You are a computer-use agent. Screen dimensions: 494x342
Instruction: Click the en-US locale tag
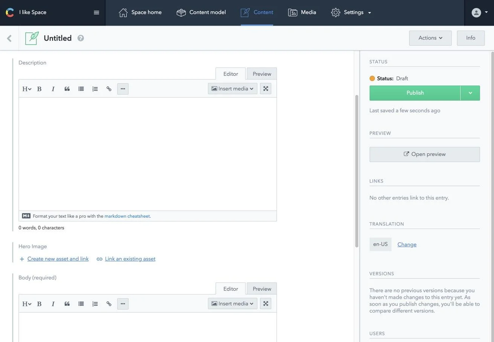(381, 244)
